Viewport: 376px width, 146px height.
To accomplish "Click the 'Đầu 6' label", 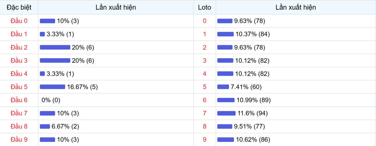I will pyautogui.click(x=19, y=100).
